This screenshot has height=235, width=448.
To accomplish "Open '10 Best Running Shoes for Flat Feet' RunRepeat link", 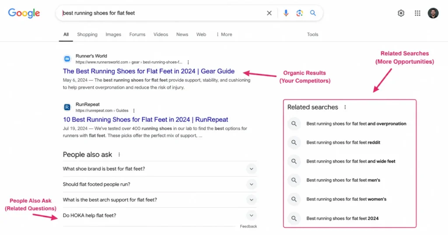I will (x=145, y=120).
